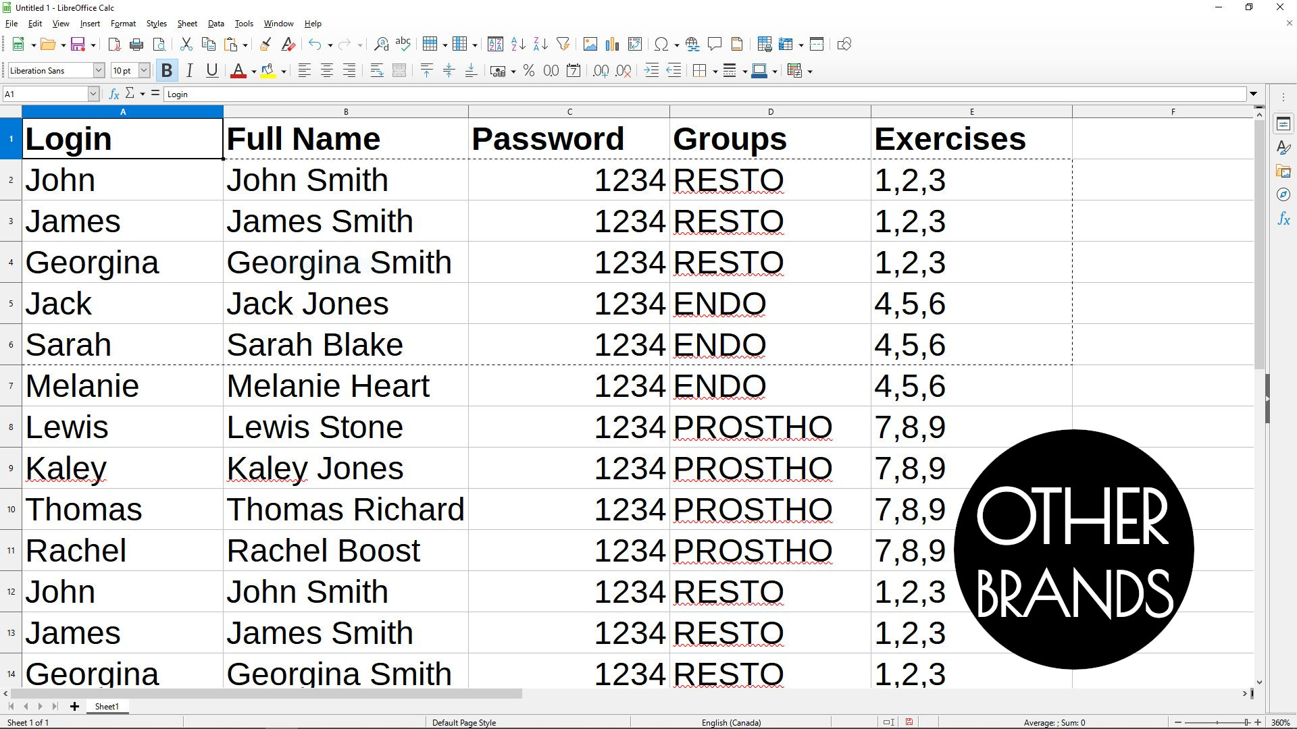Add a new sheet
This screenshot has width=1297, height=729.
point(74,707)
